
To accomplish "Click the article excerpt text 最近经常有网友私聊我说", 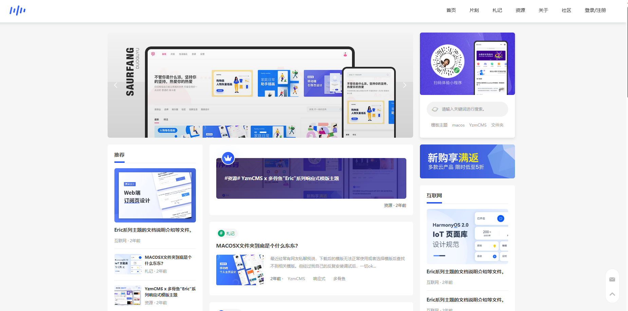I will [x=337, y=262].
